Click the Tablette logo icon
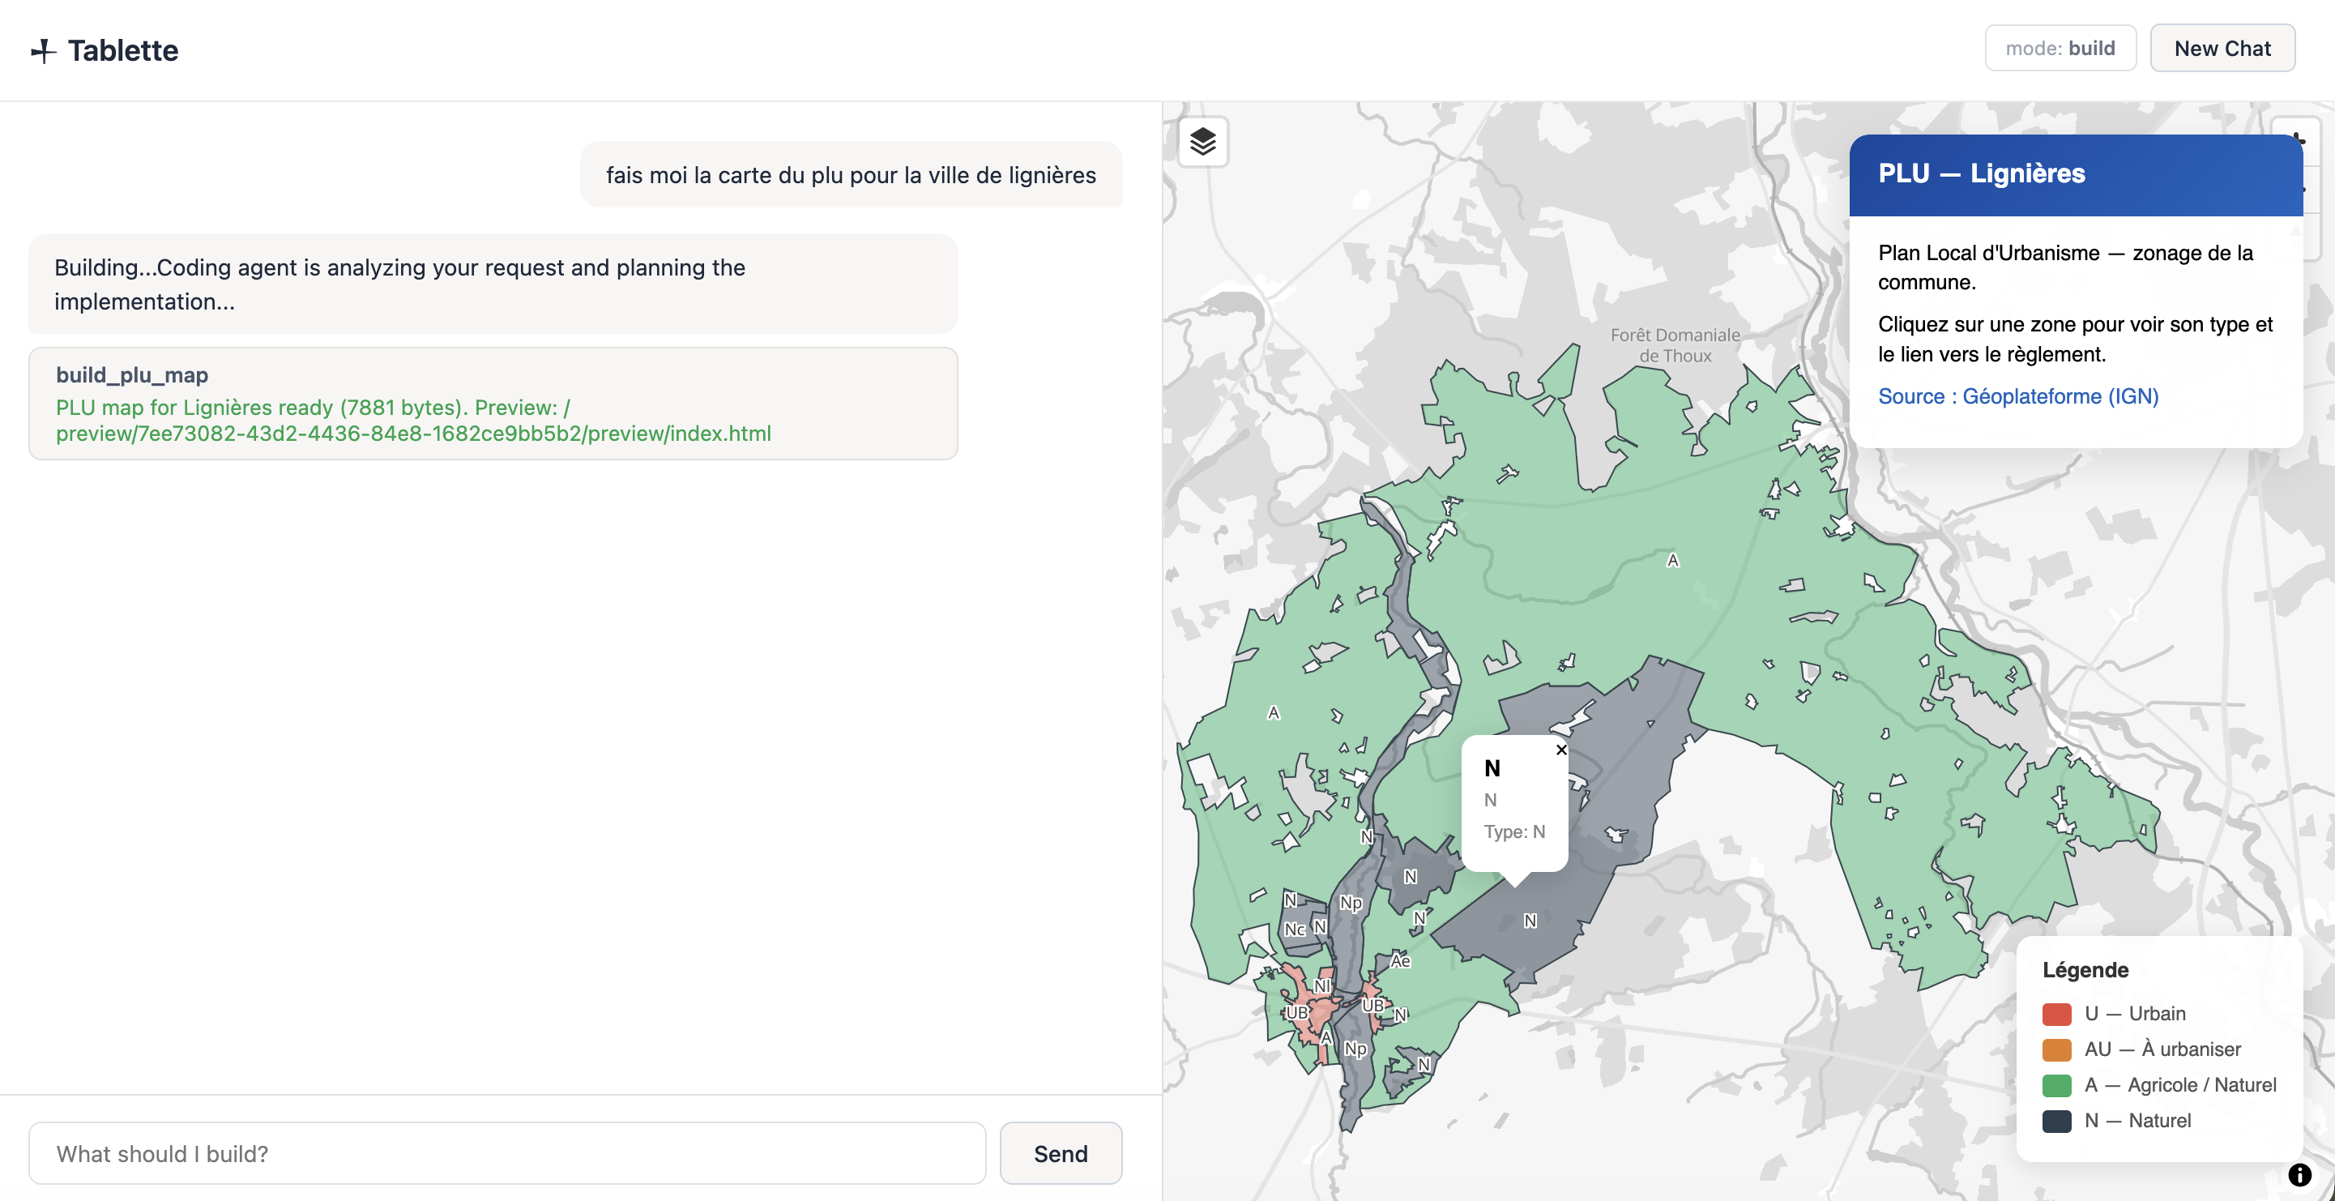Image resolution: width=2335 pixels, height=1201 pixels. [x=43, y=51]
